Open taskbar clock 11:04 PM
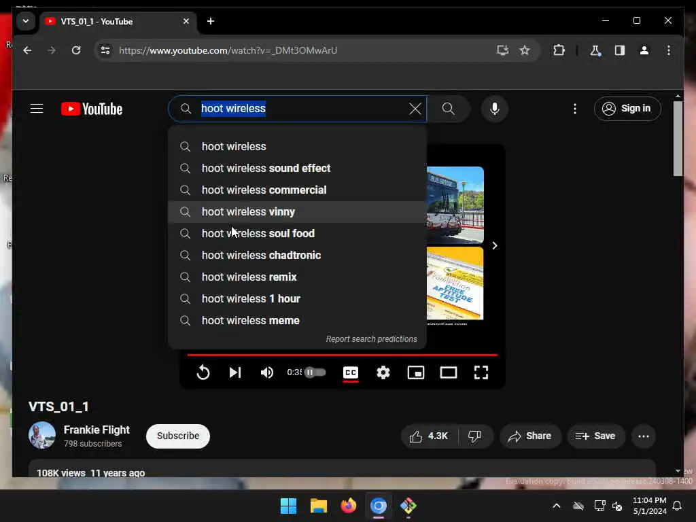 coord(649,506)
